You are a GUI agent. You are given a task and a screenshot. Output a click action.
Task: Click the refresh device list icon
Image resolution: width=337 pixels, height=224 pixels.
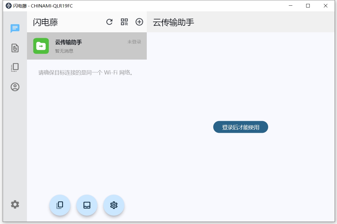pyautogui.click(x=109, y=22)
